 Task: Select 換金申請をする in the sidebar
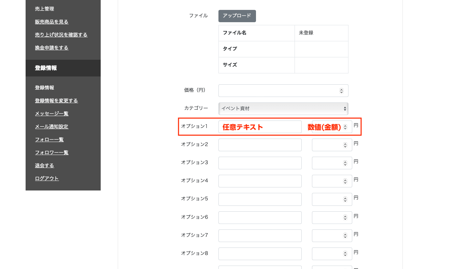52,48
